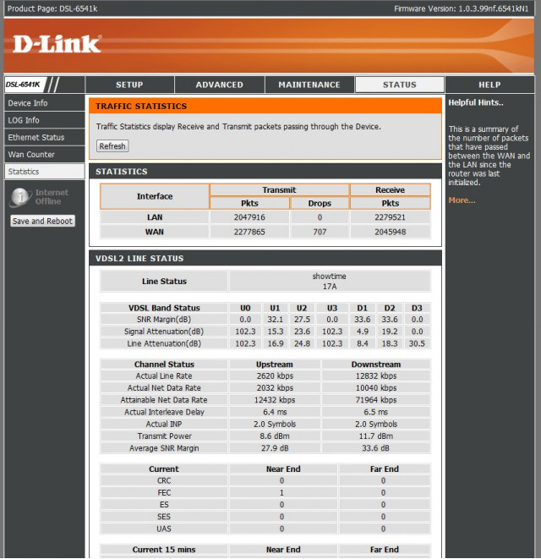This screenshot has width=541, height=559.
Task: Click upstream Attainable rate 12432 kbps
Action: click(x=275, y=400)
